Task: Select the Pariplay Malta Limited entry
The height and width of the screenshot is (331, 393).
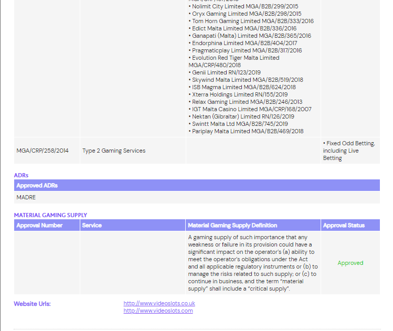Action: pos(246,131)
